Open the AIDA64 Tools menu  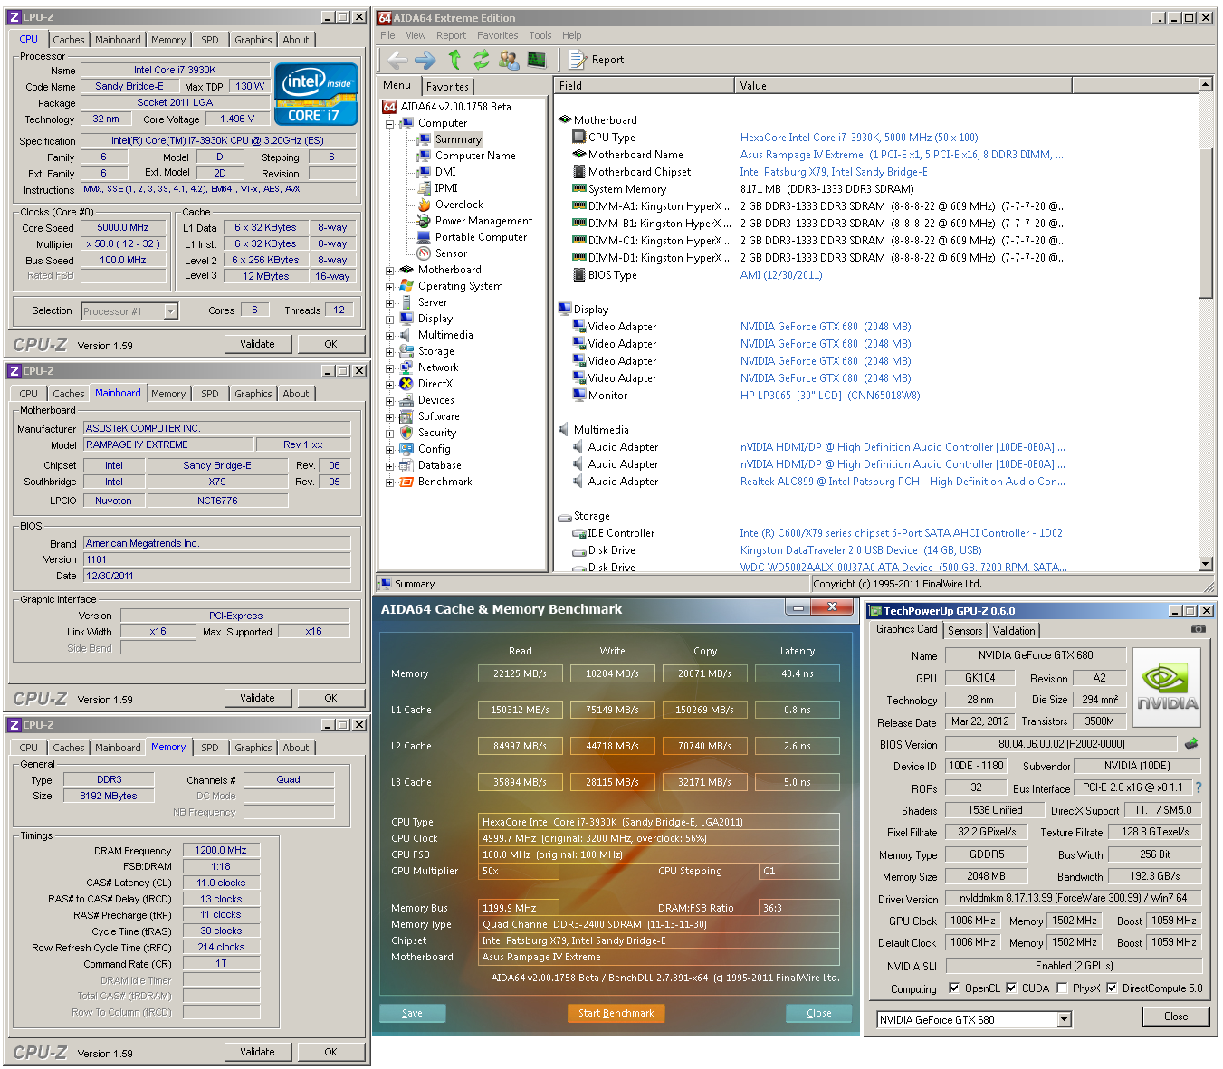click(x=540, y=35)
